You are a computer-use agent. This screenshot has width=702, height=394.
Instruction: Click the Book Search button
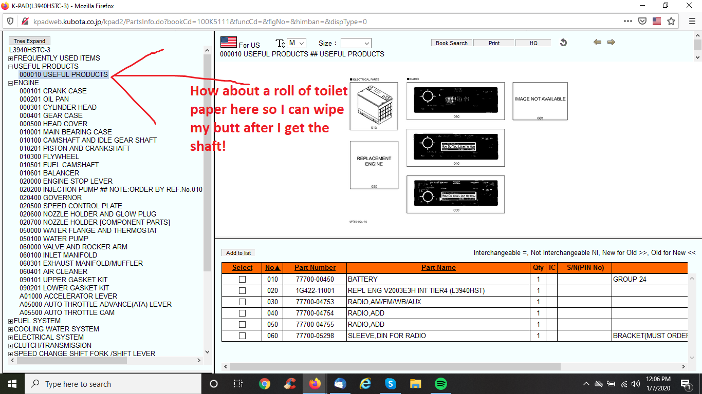451,43
